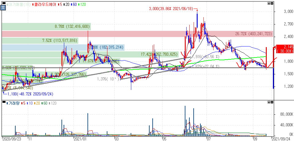Click the black block icon in price chart header
294x141 pixels.
click(4, 4)
